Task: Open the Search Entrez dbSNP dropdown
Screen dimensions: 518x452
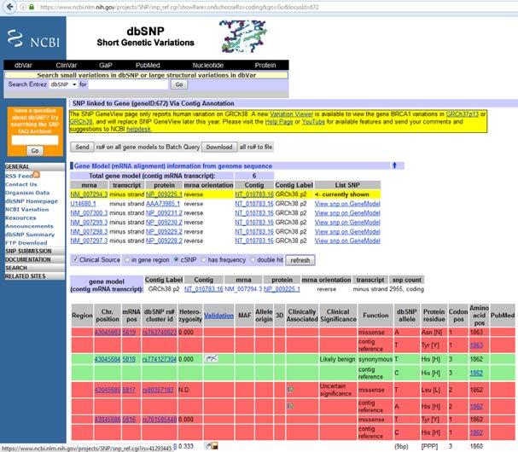Action: click(x=63, y=84)
